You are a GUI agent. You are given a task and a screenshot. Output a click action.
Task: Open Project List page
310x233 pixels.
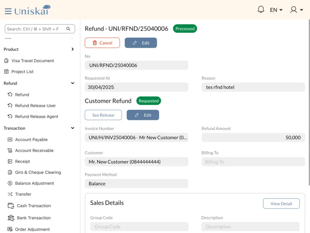22,71
